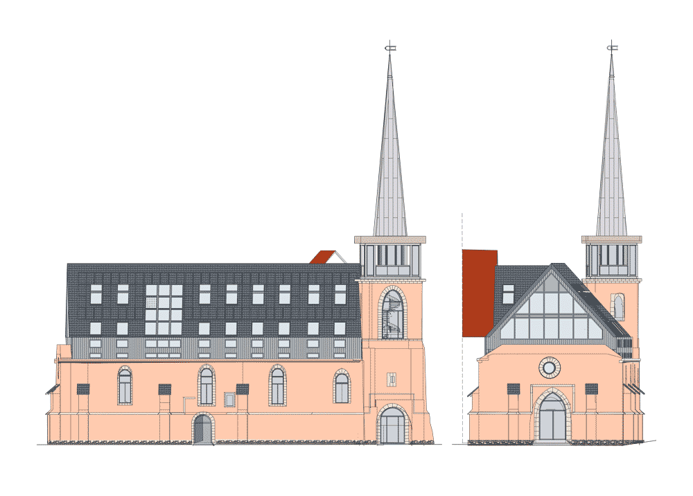The width and height of the screenshot is (693, 496).
Task: Select the large red roof block on the right elevation
Action: click(479, 293)
